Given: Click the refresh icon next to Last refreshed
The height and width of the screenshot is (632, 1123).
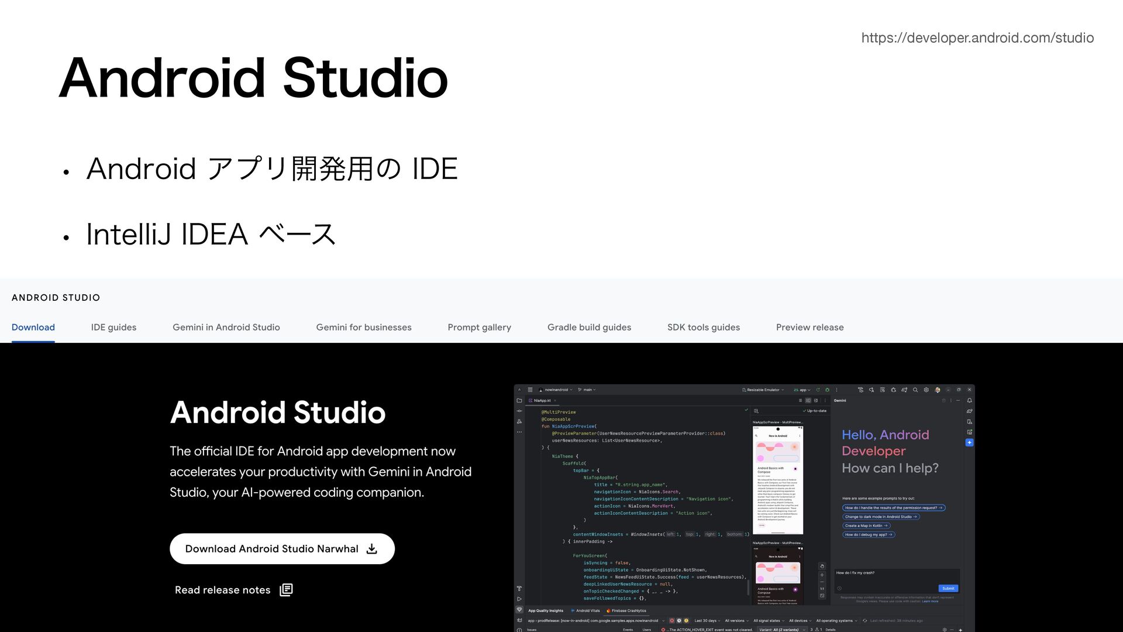Looking at the screenshot, I should pyautogui.click(x=865, y=620).
